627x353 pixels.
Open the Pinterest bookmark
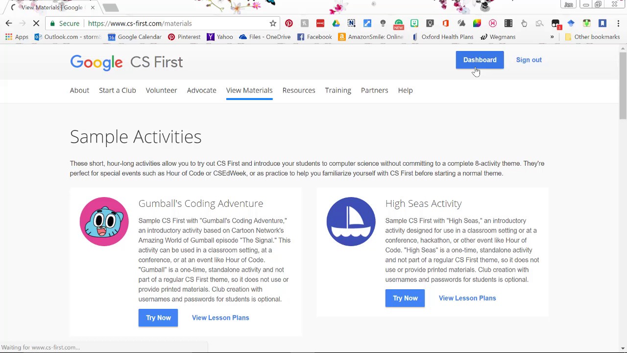(x=184, y=37)
